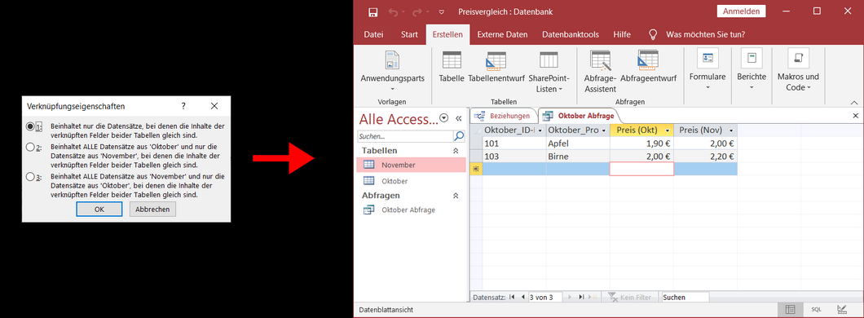The image size is (864, 318).
Task: Click the Undo arrow icon
Action: click(393, 11)
